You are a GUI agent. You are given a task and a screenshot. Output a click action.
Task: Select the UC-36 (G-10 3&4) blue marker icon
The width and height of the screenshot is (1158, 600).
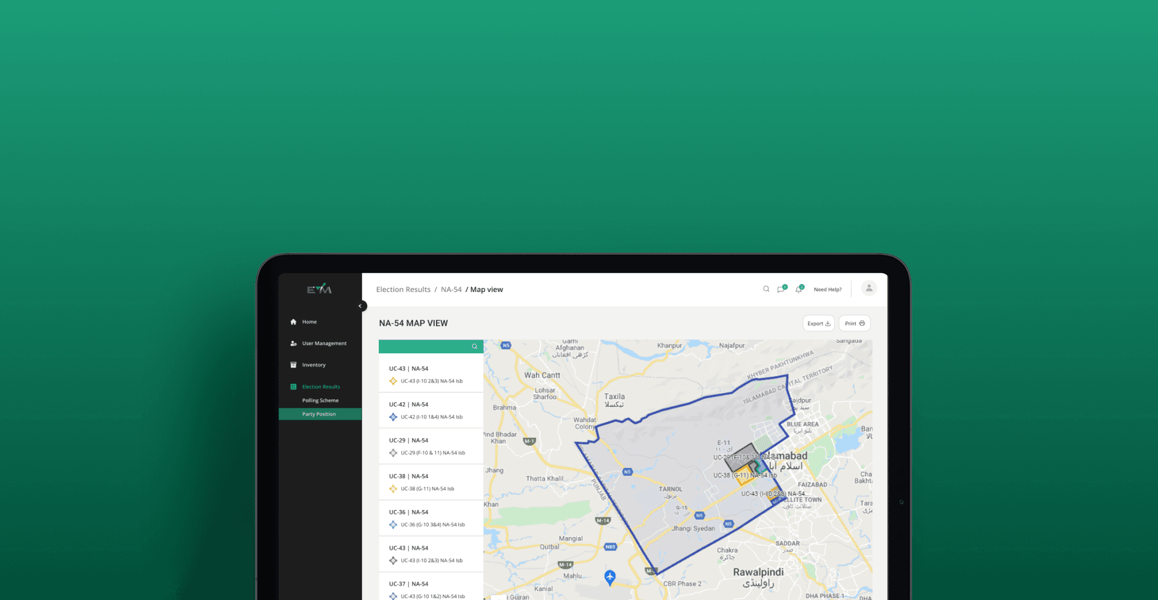click(x=393, y=525)
